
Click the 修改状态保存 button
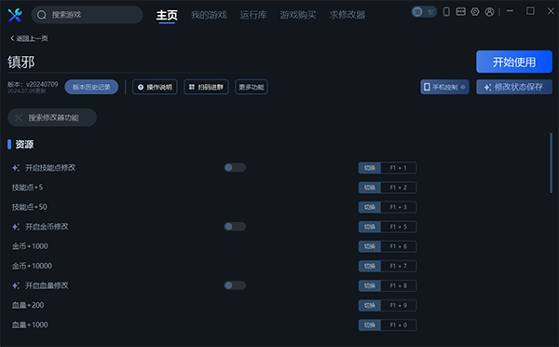[x=514, y=87]
